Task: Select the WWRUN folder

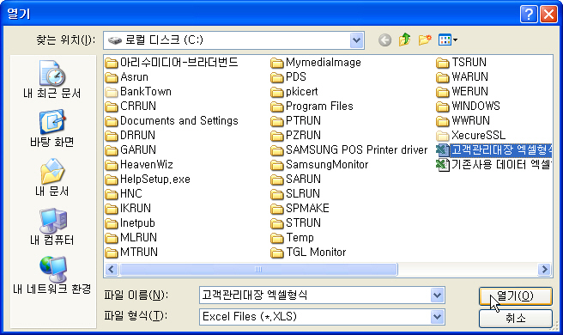Action: tap(463, 121)
